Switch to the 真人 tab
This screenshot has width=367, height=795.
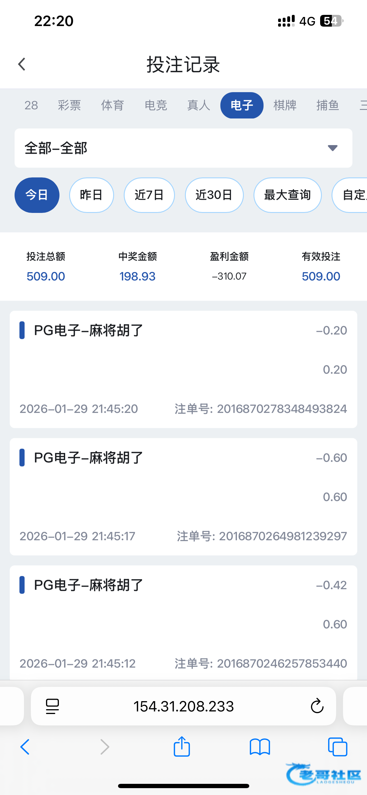(199, 105)
